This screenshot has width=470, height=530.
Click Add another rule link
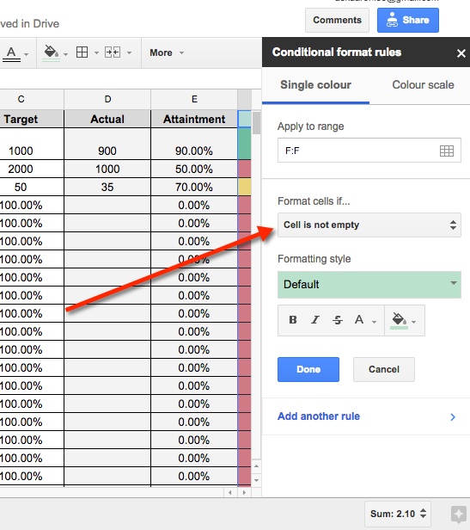click(319, 416)
